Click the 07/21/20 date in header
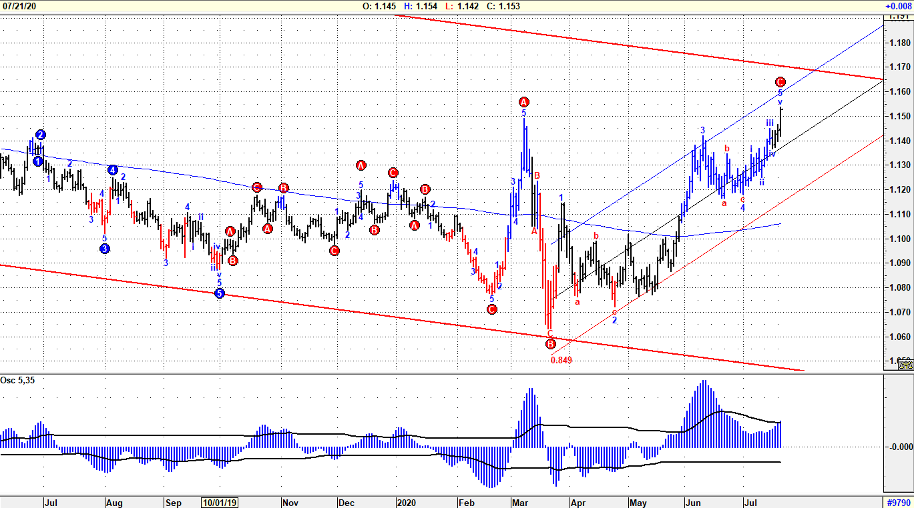The image size is (914, 508). pos(19,6)
